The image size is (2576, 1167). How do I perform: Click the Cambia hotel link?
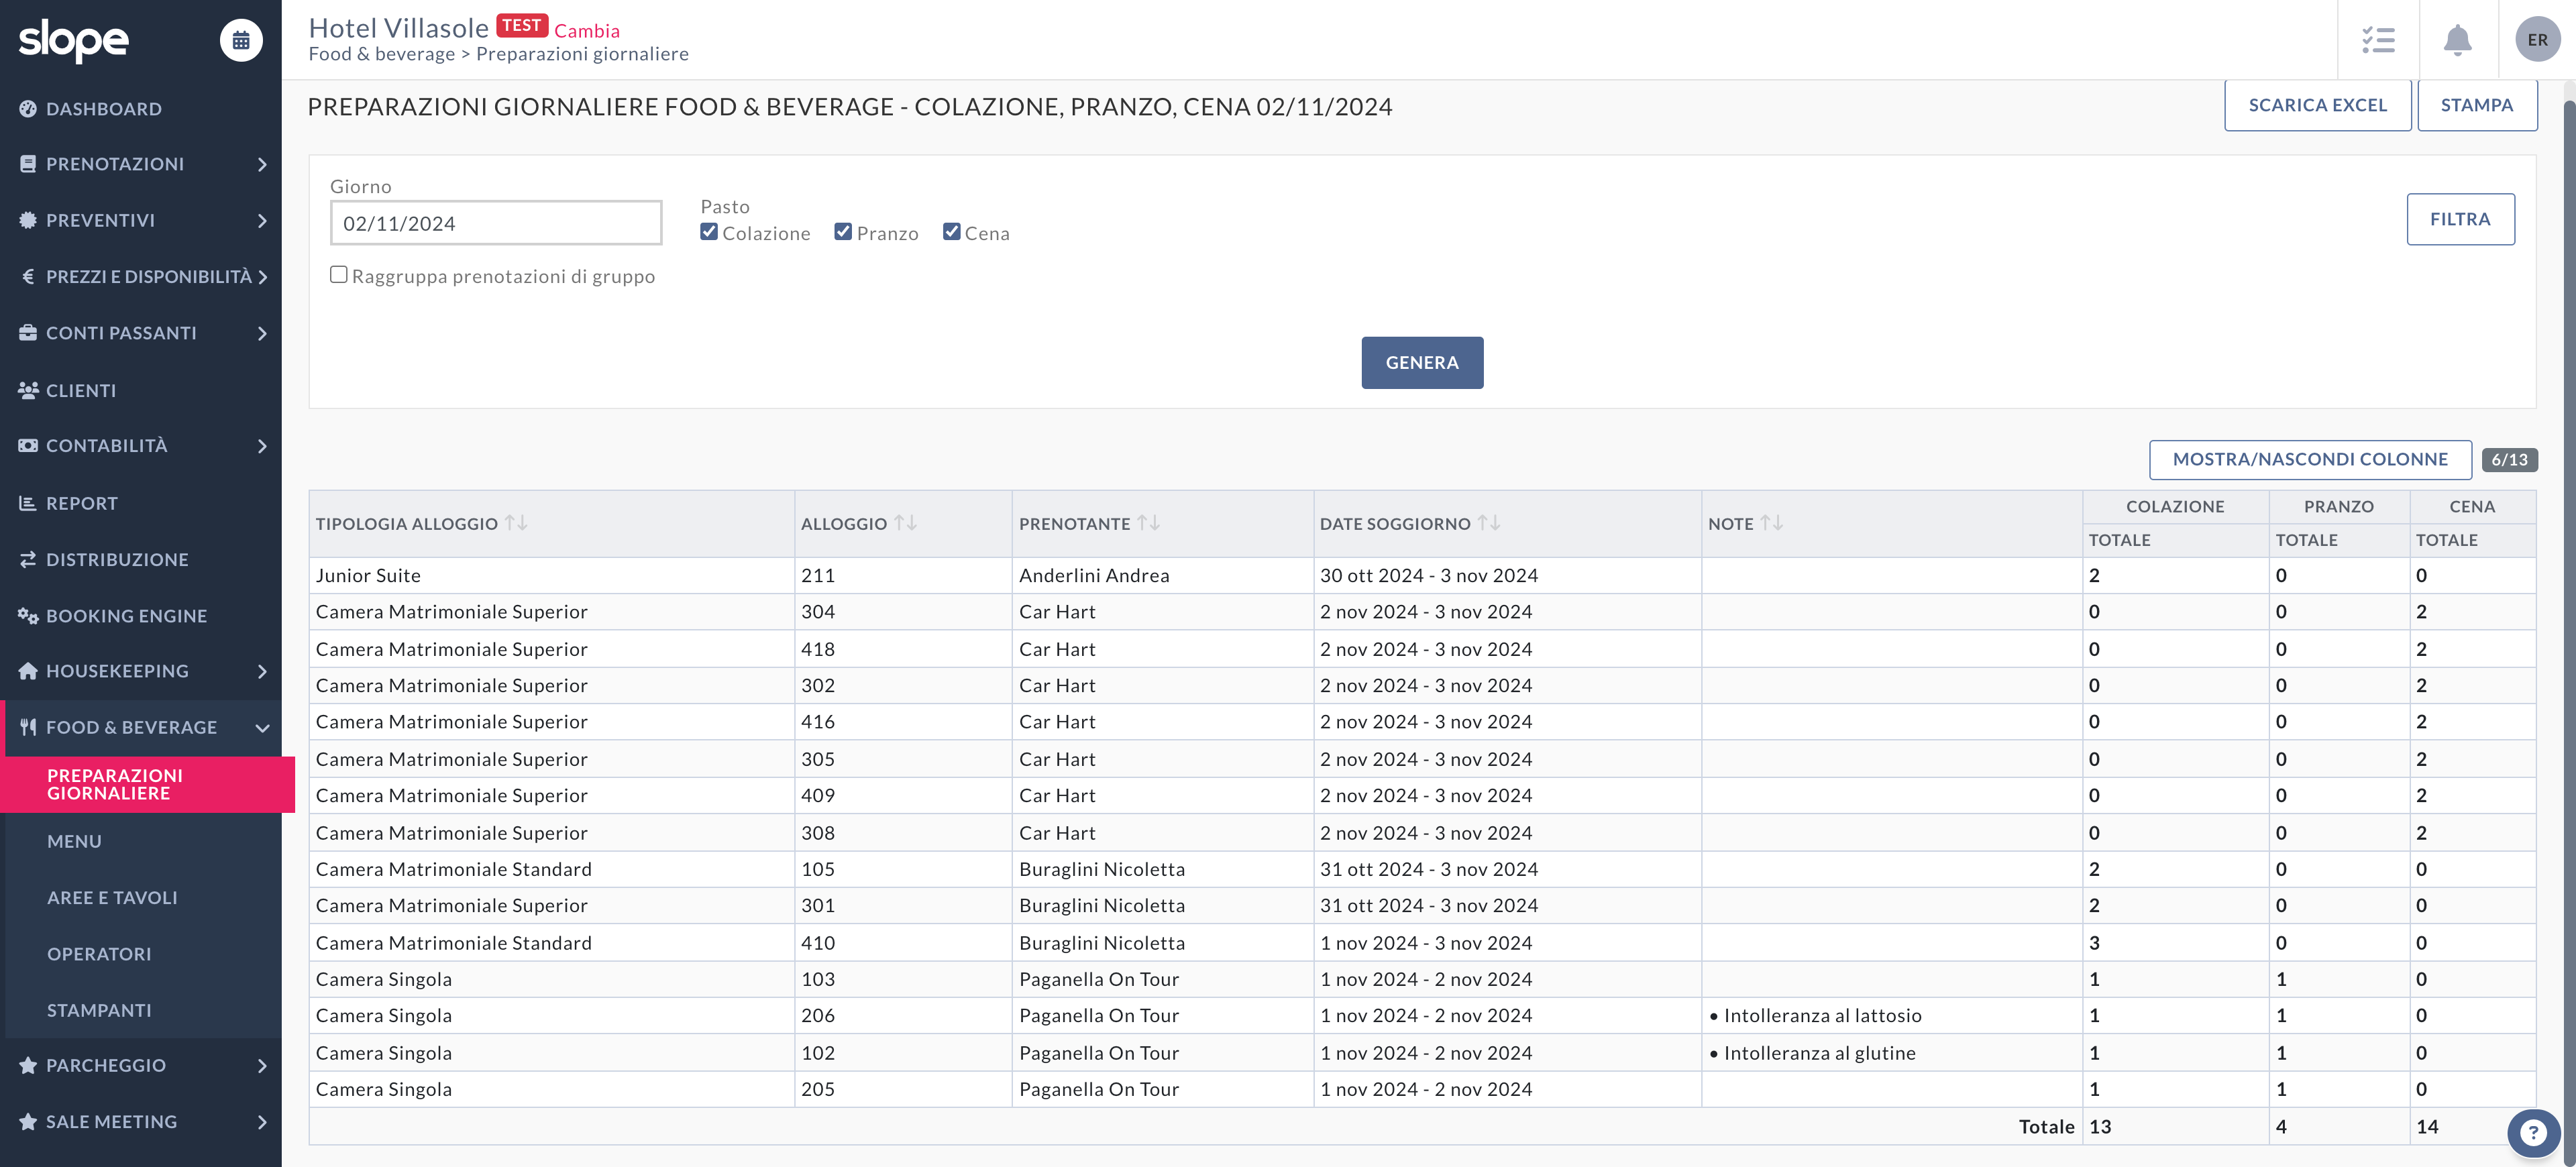pyautogui.click(x=587, y=31)
